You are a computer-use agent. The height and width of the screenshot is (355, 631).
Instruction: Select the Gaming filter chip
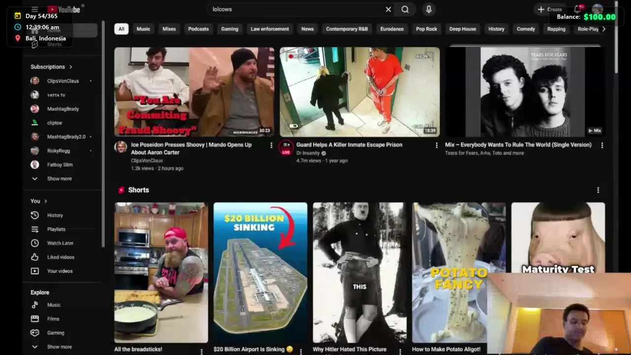pos(230,29)
